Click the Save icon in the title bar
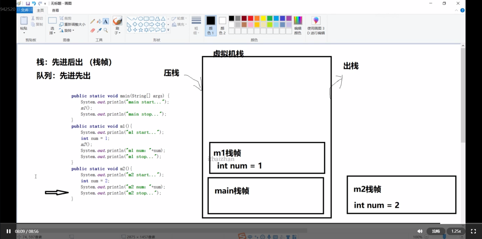This screenshot has height=239, width=482. tap(28, 3)
